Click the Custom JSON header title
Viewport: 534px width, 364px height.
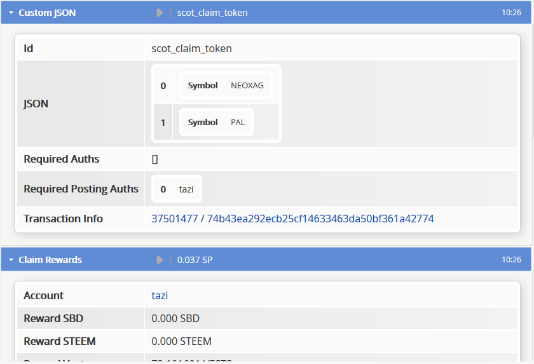pyautogui.click(x=47, y=13)
